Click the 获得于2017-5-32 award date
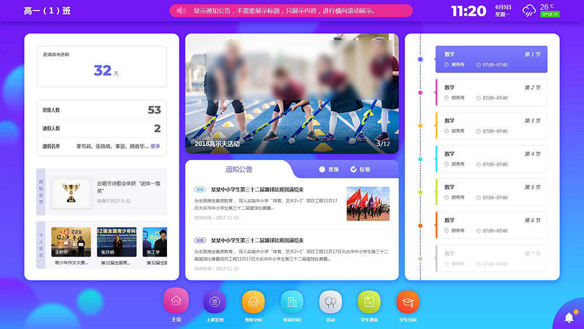Viewport: 584px width, 329px height. point(114,201)
